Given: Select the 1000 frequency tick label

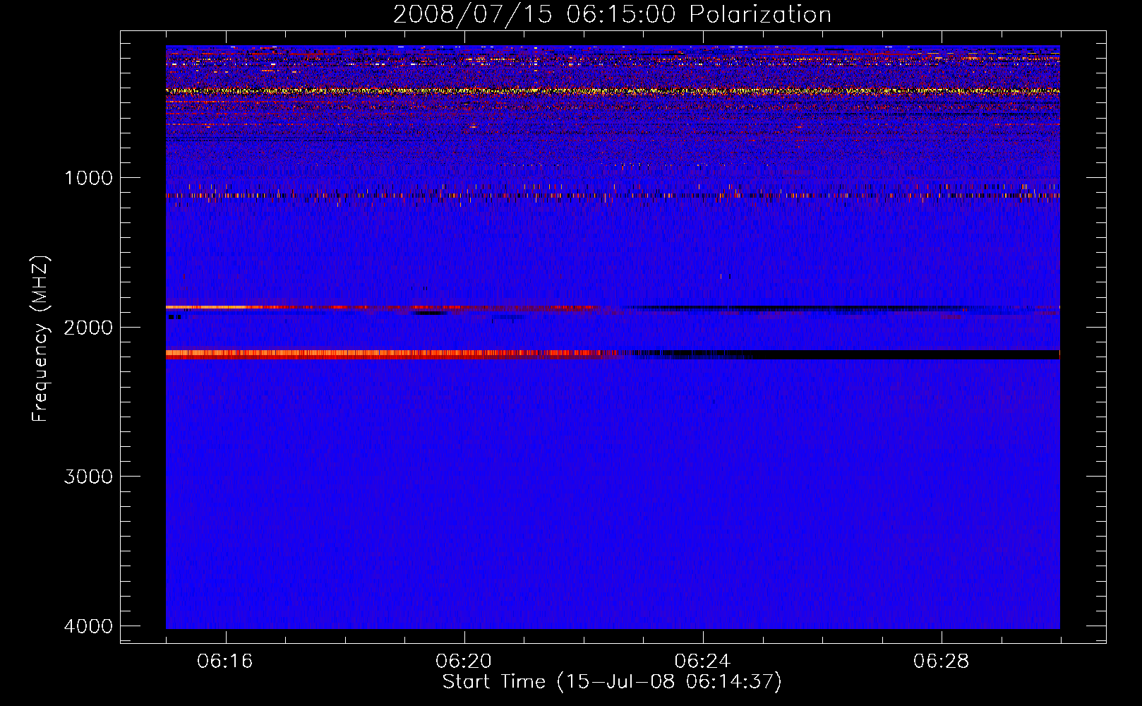Looking at the screenshot, I should 88,178.
